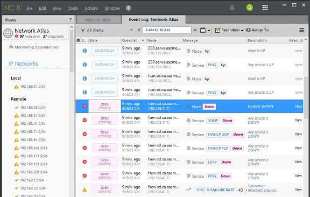
Task: Click the green search icon
Action: [250, 8]
